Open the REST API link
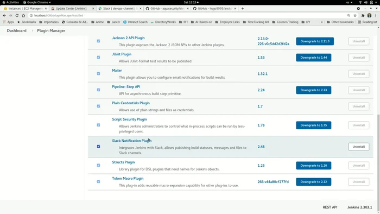 330,207
